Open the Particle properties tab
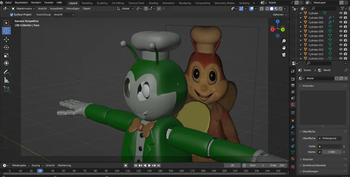Image resolution: width=350 pixels, height=177 pixels. (x=293, y=133)
